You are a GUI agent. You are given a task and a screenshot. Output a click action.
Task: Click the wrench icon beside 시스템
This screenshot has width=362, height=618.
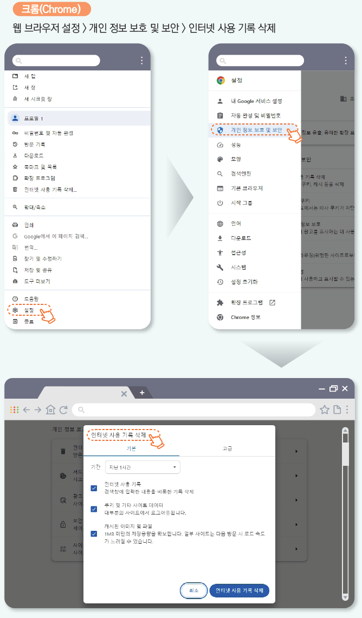point(220,267)
